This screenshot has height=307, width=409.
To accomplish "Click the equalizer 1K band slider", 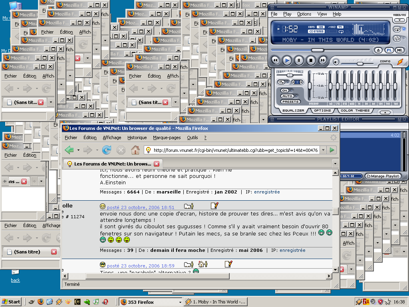I will pos(359,86).
